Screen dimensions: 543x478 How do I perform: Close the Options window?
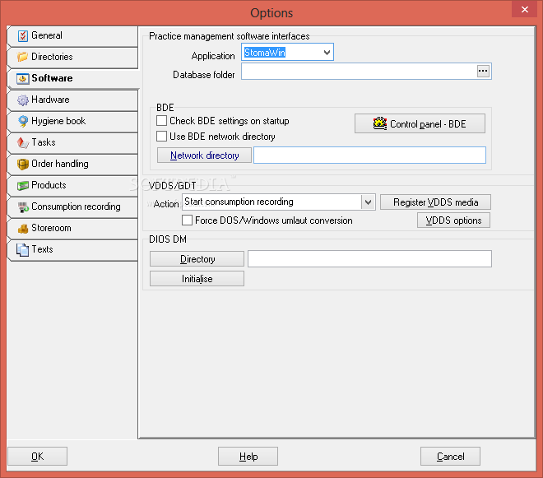click(x=524, y=9)
